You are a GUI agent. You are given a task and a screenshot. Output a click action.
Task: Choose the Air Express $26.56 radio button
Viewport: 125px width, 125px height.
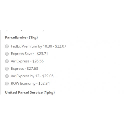click(7, 61)
